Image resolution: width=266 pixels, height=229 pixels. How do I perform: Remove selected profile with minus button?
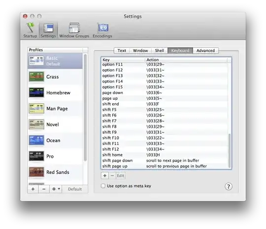[x=44, y=189]
